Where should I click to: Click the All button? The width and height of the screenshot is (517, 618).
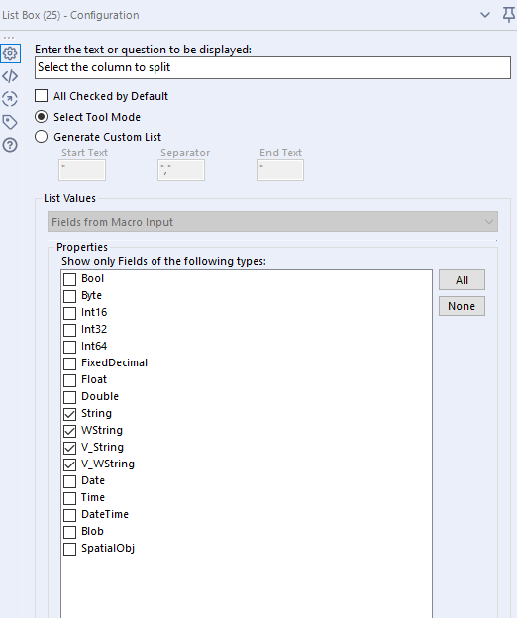[462, 280]
